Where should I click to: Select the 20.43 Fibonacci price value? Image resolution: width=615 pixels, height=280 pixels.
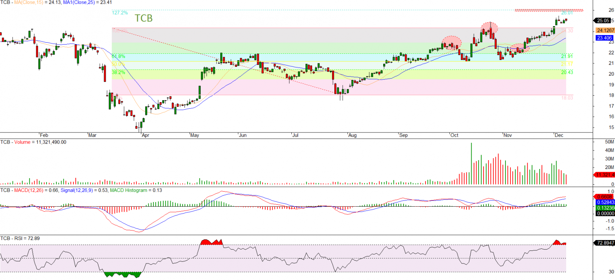567,72
